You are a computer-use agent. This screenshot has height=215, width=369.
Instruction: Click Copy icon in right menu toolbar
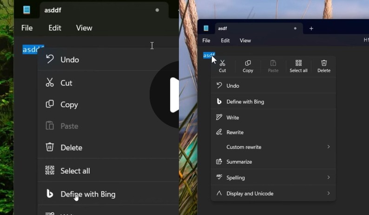pyautogui.click(x=248, y=66)
